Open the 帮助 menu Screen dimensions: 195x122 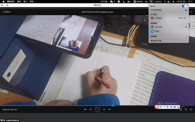click(x=32, y=2)
